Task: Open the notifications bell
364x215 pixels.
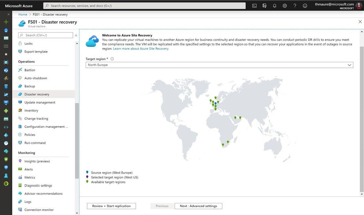Action: pos(275,6)
